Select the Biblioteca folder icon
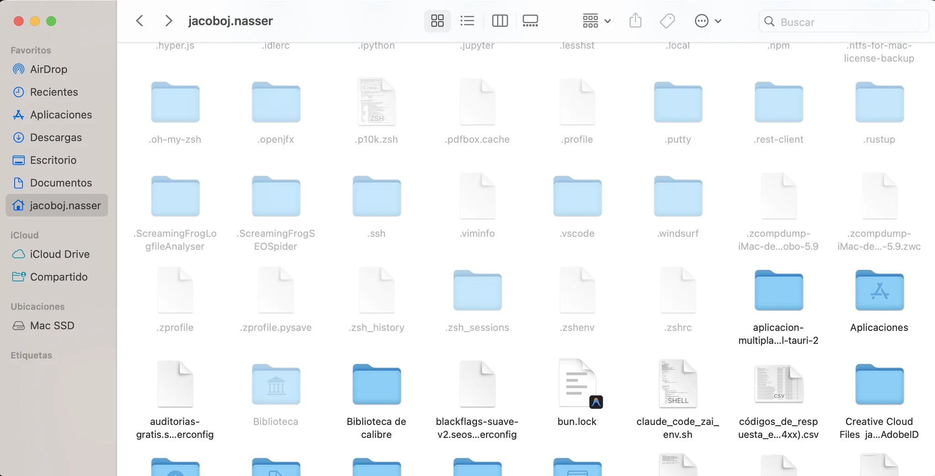 click(276, 384)
